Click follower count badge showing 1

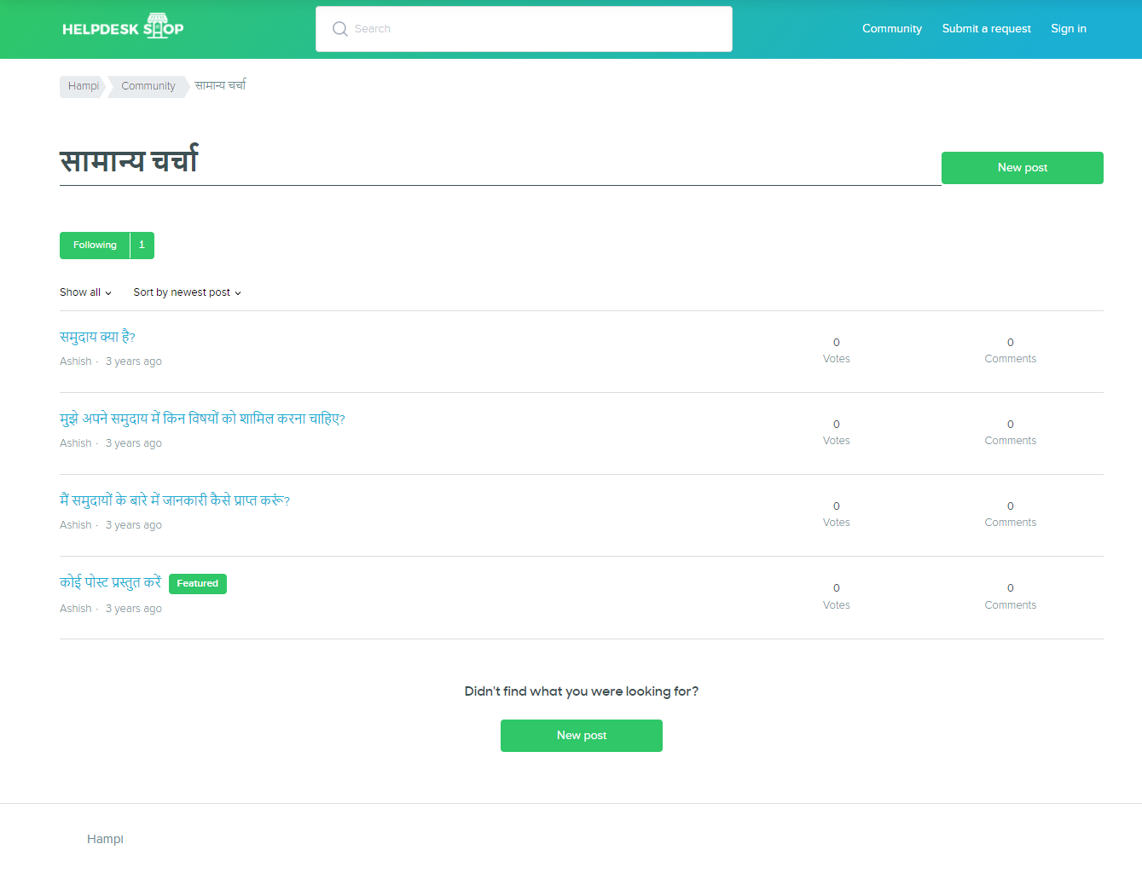(x=142, y=246)
